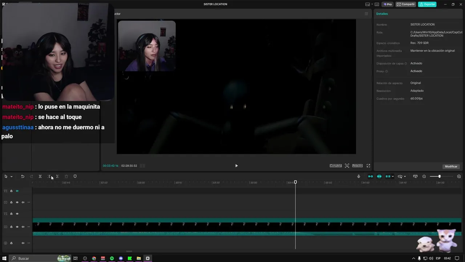Open the player panel hamburger menu

point(366,14)
